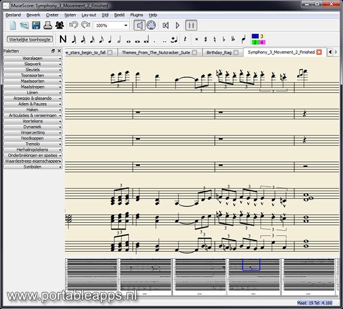Select the 64th note duration
The width and height of the screenshot is (343, 309).
[x=74, y=39]
